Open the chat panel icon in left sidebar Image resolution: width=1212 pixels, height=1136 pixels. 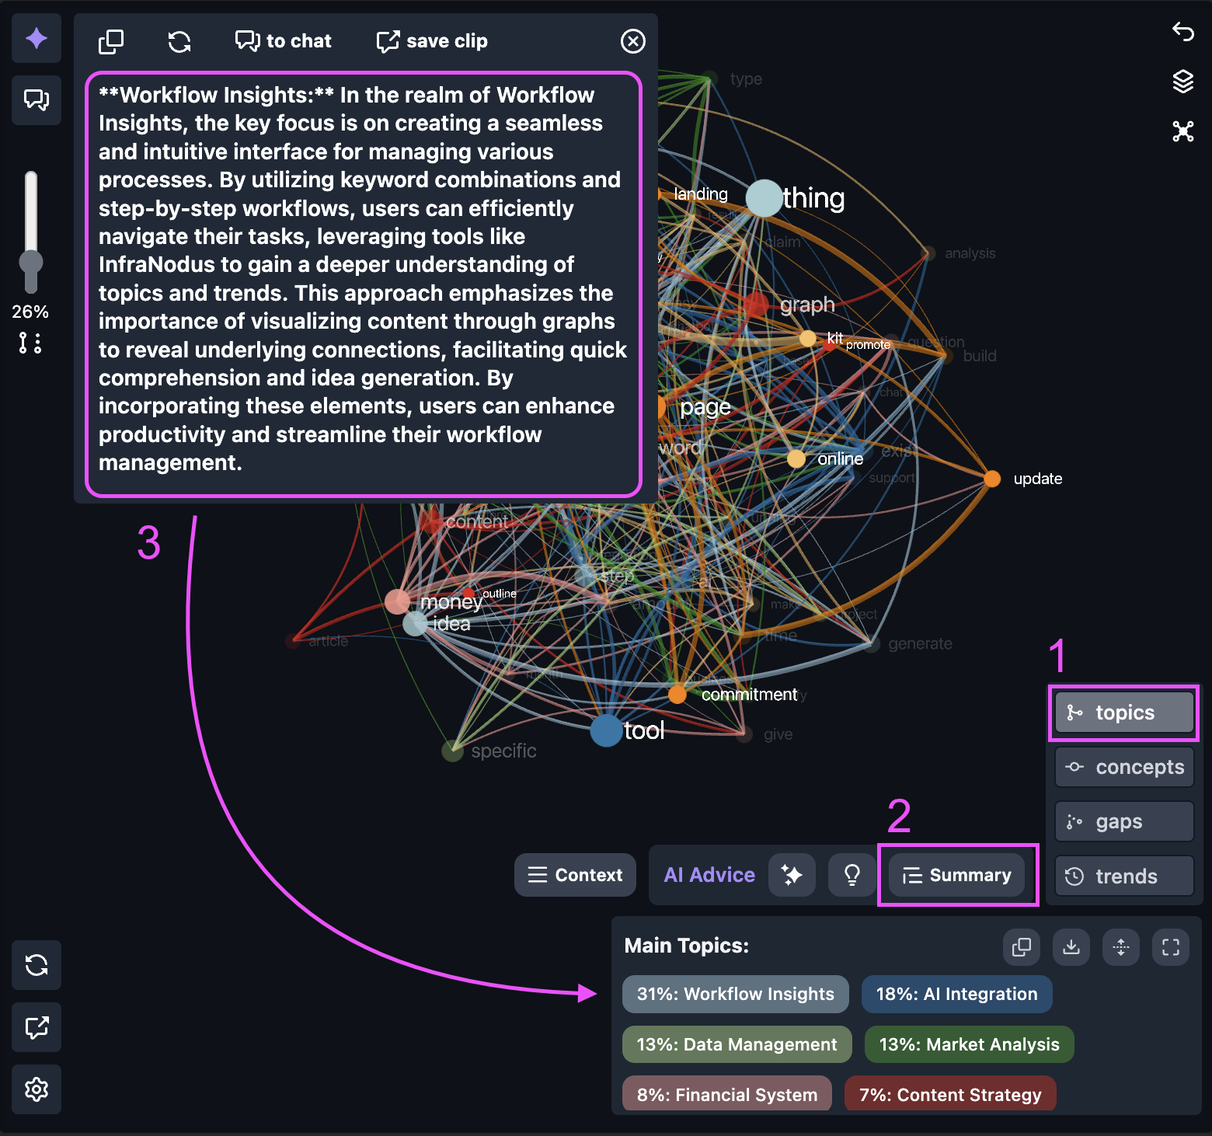37,99
